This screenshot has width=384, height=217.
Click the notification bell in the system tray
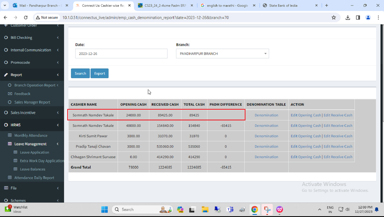(376, 209)
